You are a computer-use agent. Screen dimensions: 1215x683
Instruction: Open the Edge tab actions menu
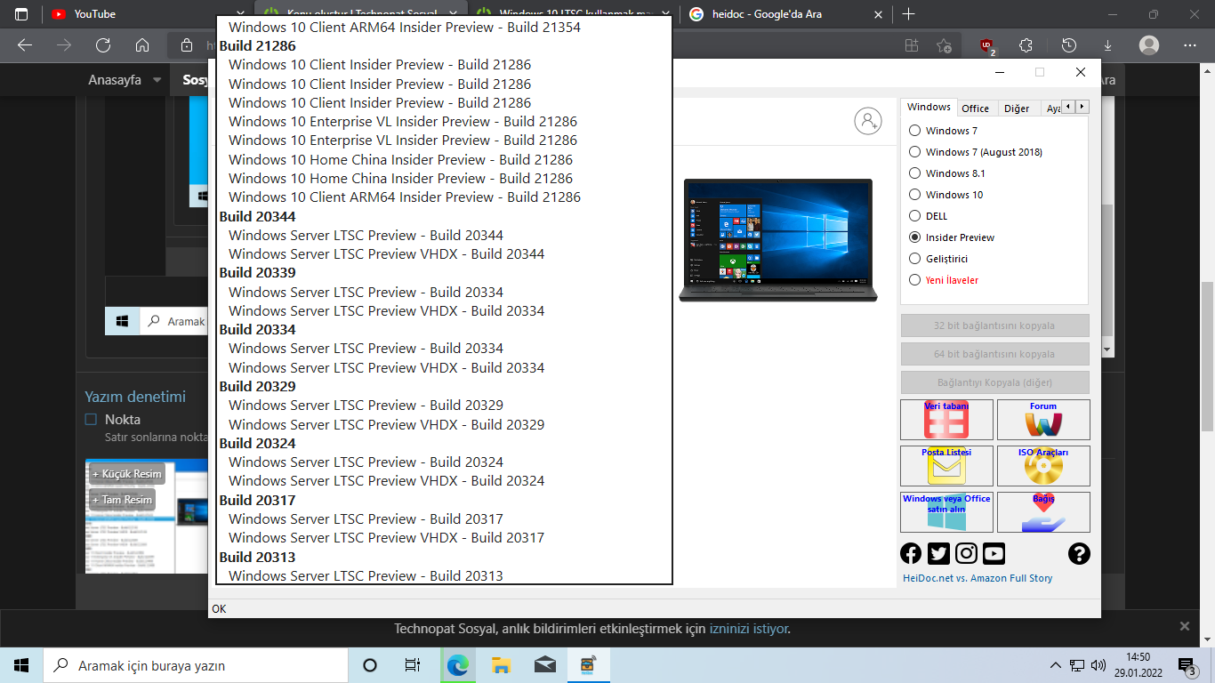pyautogui.click(x=21, y=14)
